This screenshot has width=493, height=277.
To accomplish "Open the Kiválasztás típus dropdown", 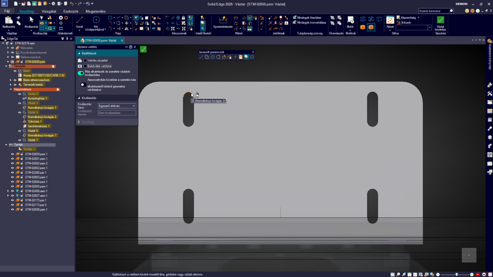I will [117, 106].
